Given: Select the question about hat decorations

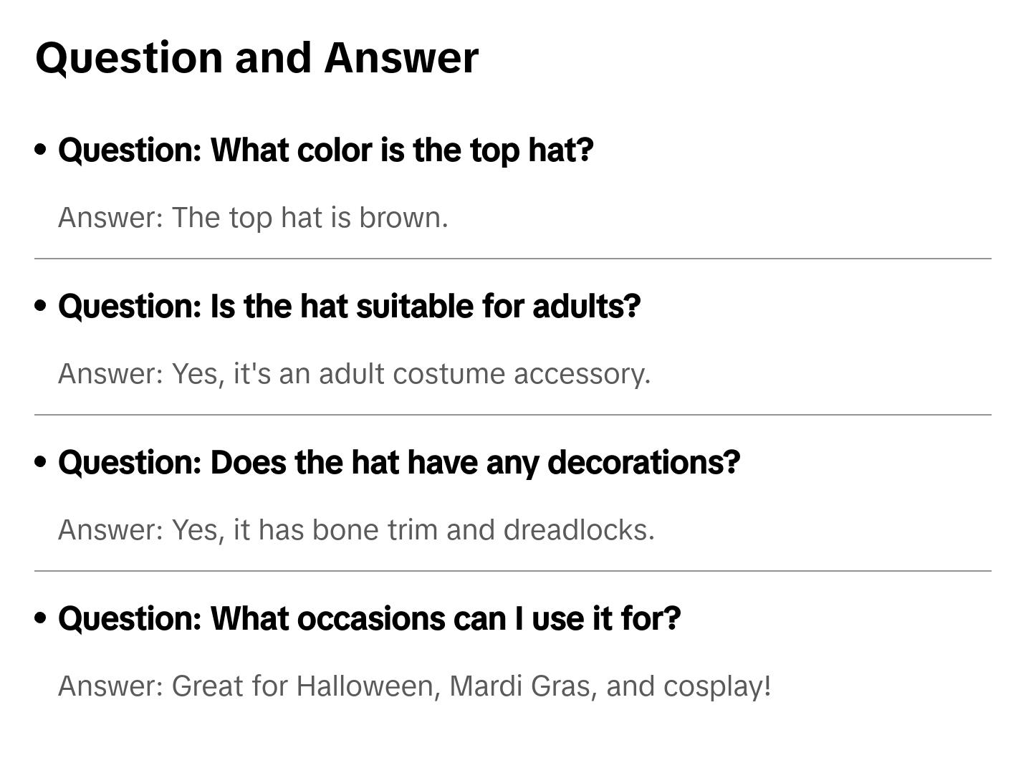Looking at the screenshot, I should click(x=399, y=463).
